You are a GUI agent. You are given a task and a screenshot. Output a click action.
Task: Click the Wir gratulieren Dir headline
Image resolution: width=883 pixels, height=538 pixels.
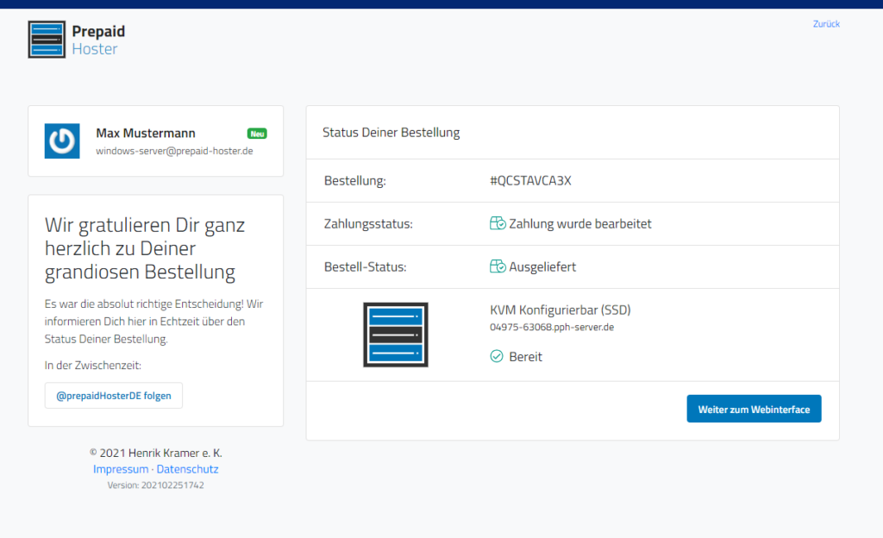click(145, 248)
